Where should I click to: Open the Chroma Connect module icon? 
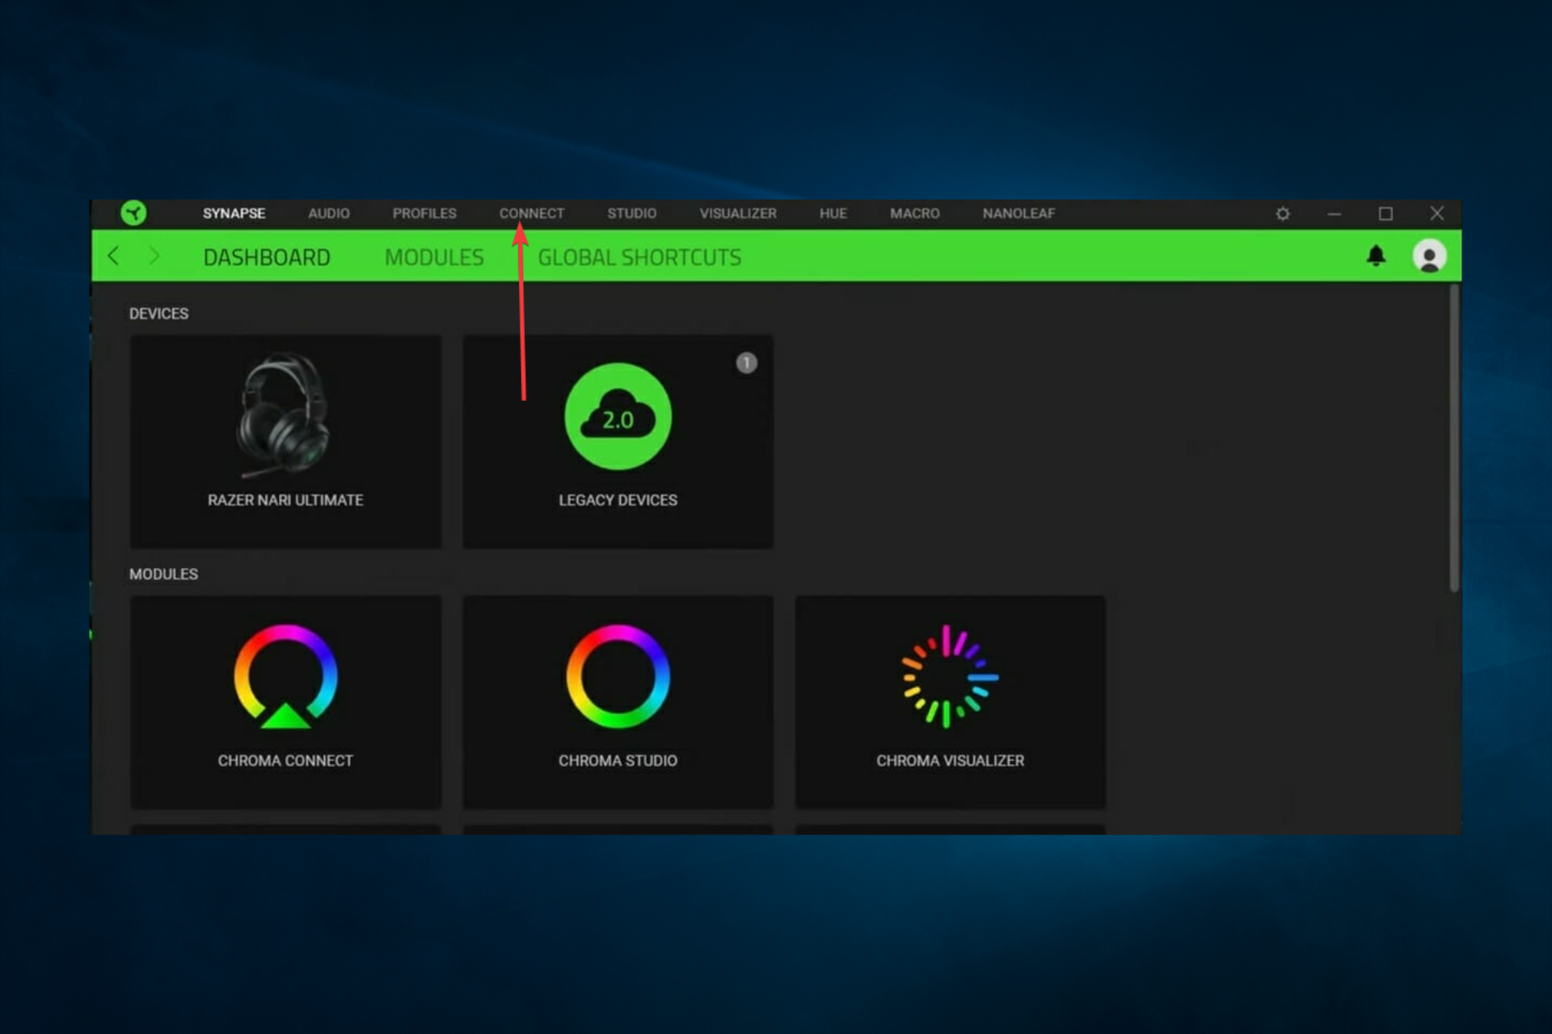pos(285,676)
